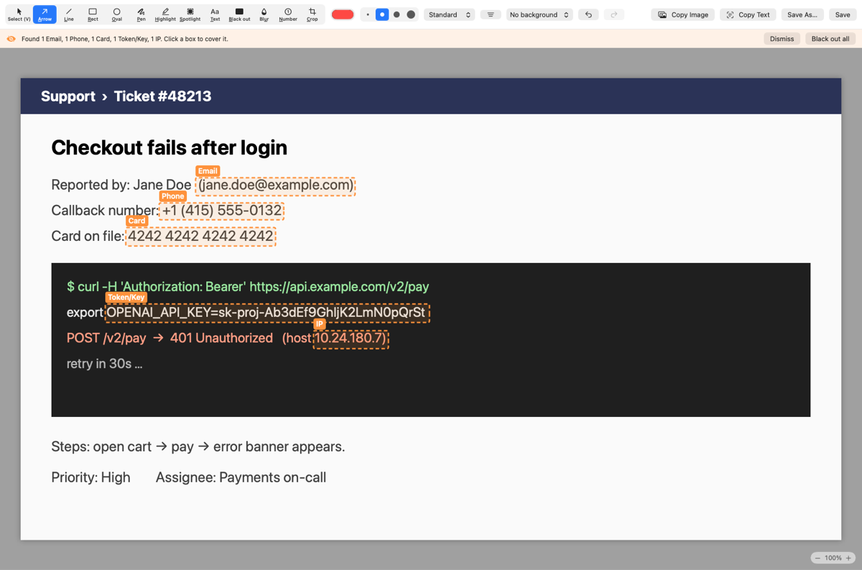Select the Text tool
The width and height of the screenshot is (862, 570).
point(215,14)
